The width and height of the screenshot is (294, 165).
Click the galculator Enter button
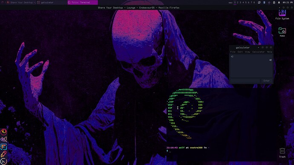(266, 81)
